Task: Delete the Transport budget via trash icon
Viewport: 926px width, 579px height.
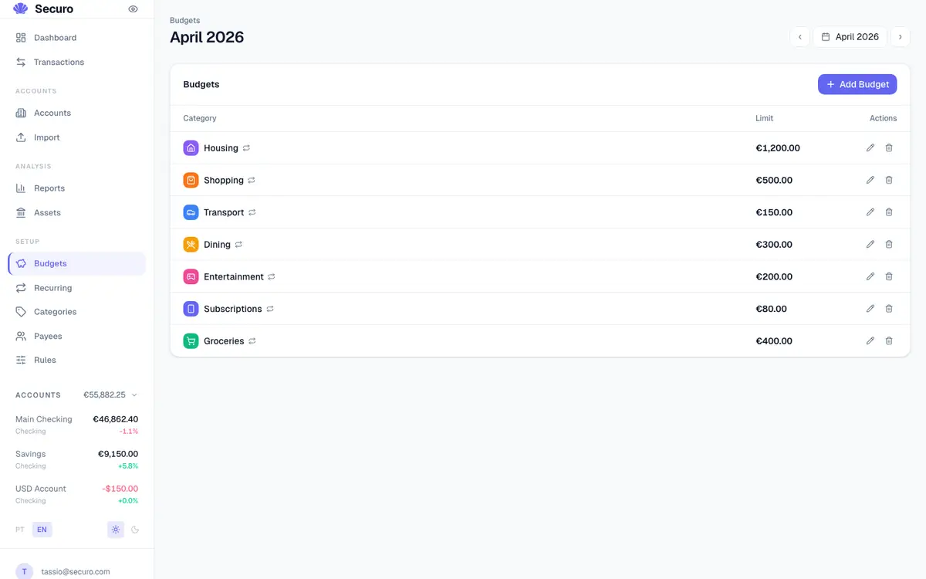Action: 889,212
